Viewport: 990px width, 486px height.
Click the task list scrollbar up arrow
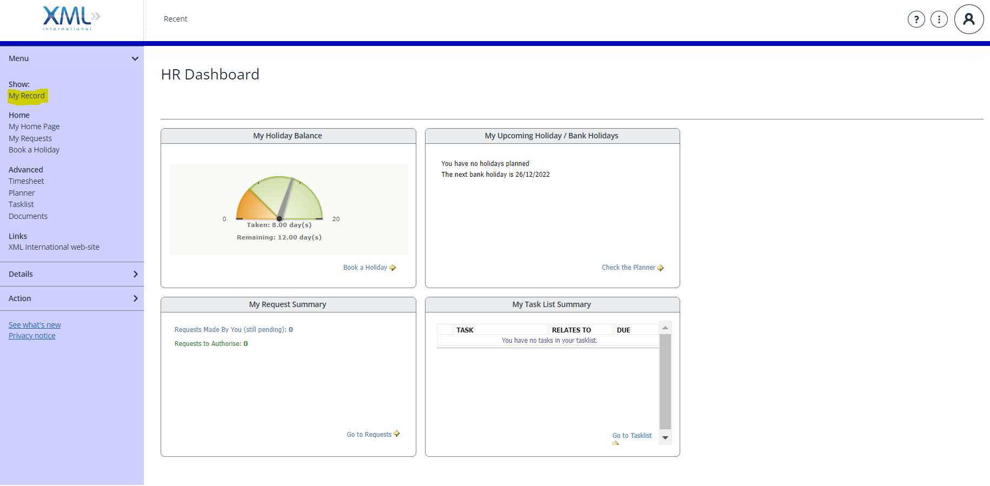tap(666, 328)
